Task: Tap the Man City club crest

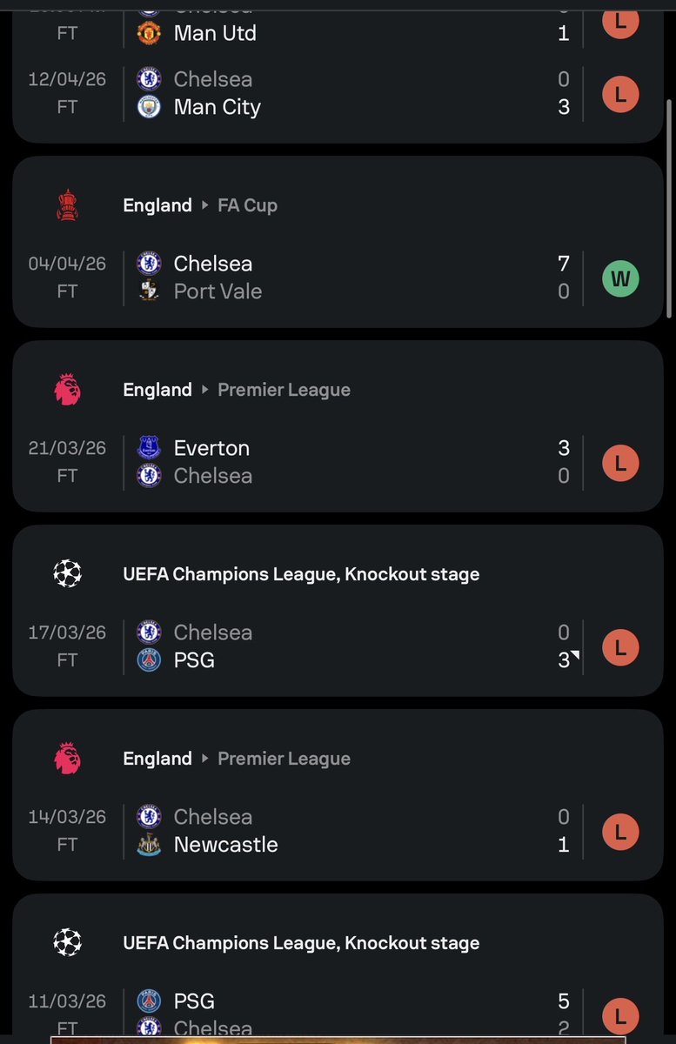Action: [x=149, y=107]
